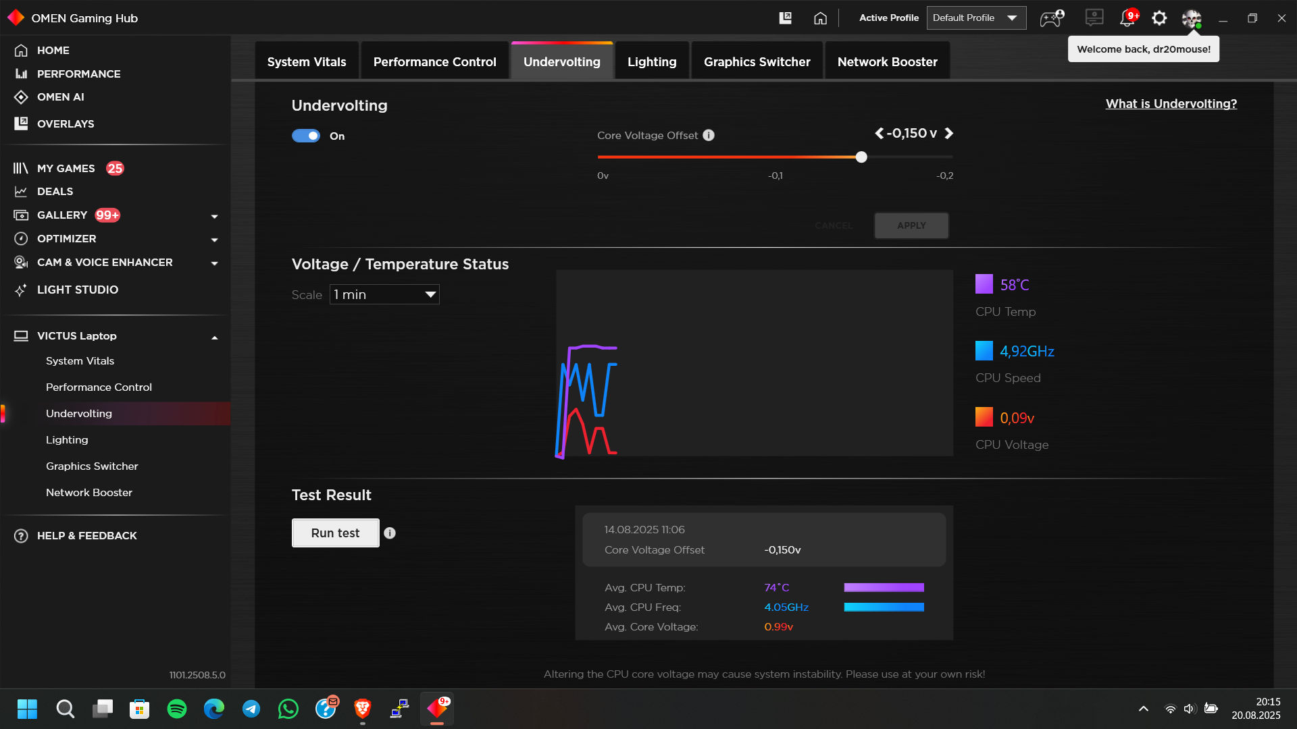
Task: Switch to the Network Booster tab
Action: 888,61
